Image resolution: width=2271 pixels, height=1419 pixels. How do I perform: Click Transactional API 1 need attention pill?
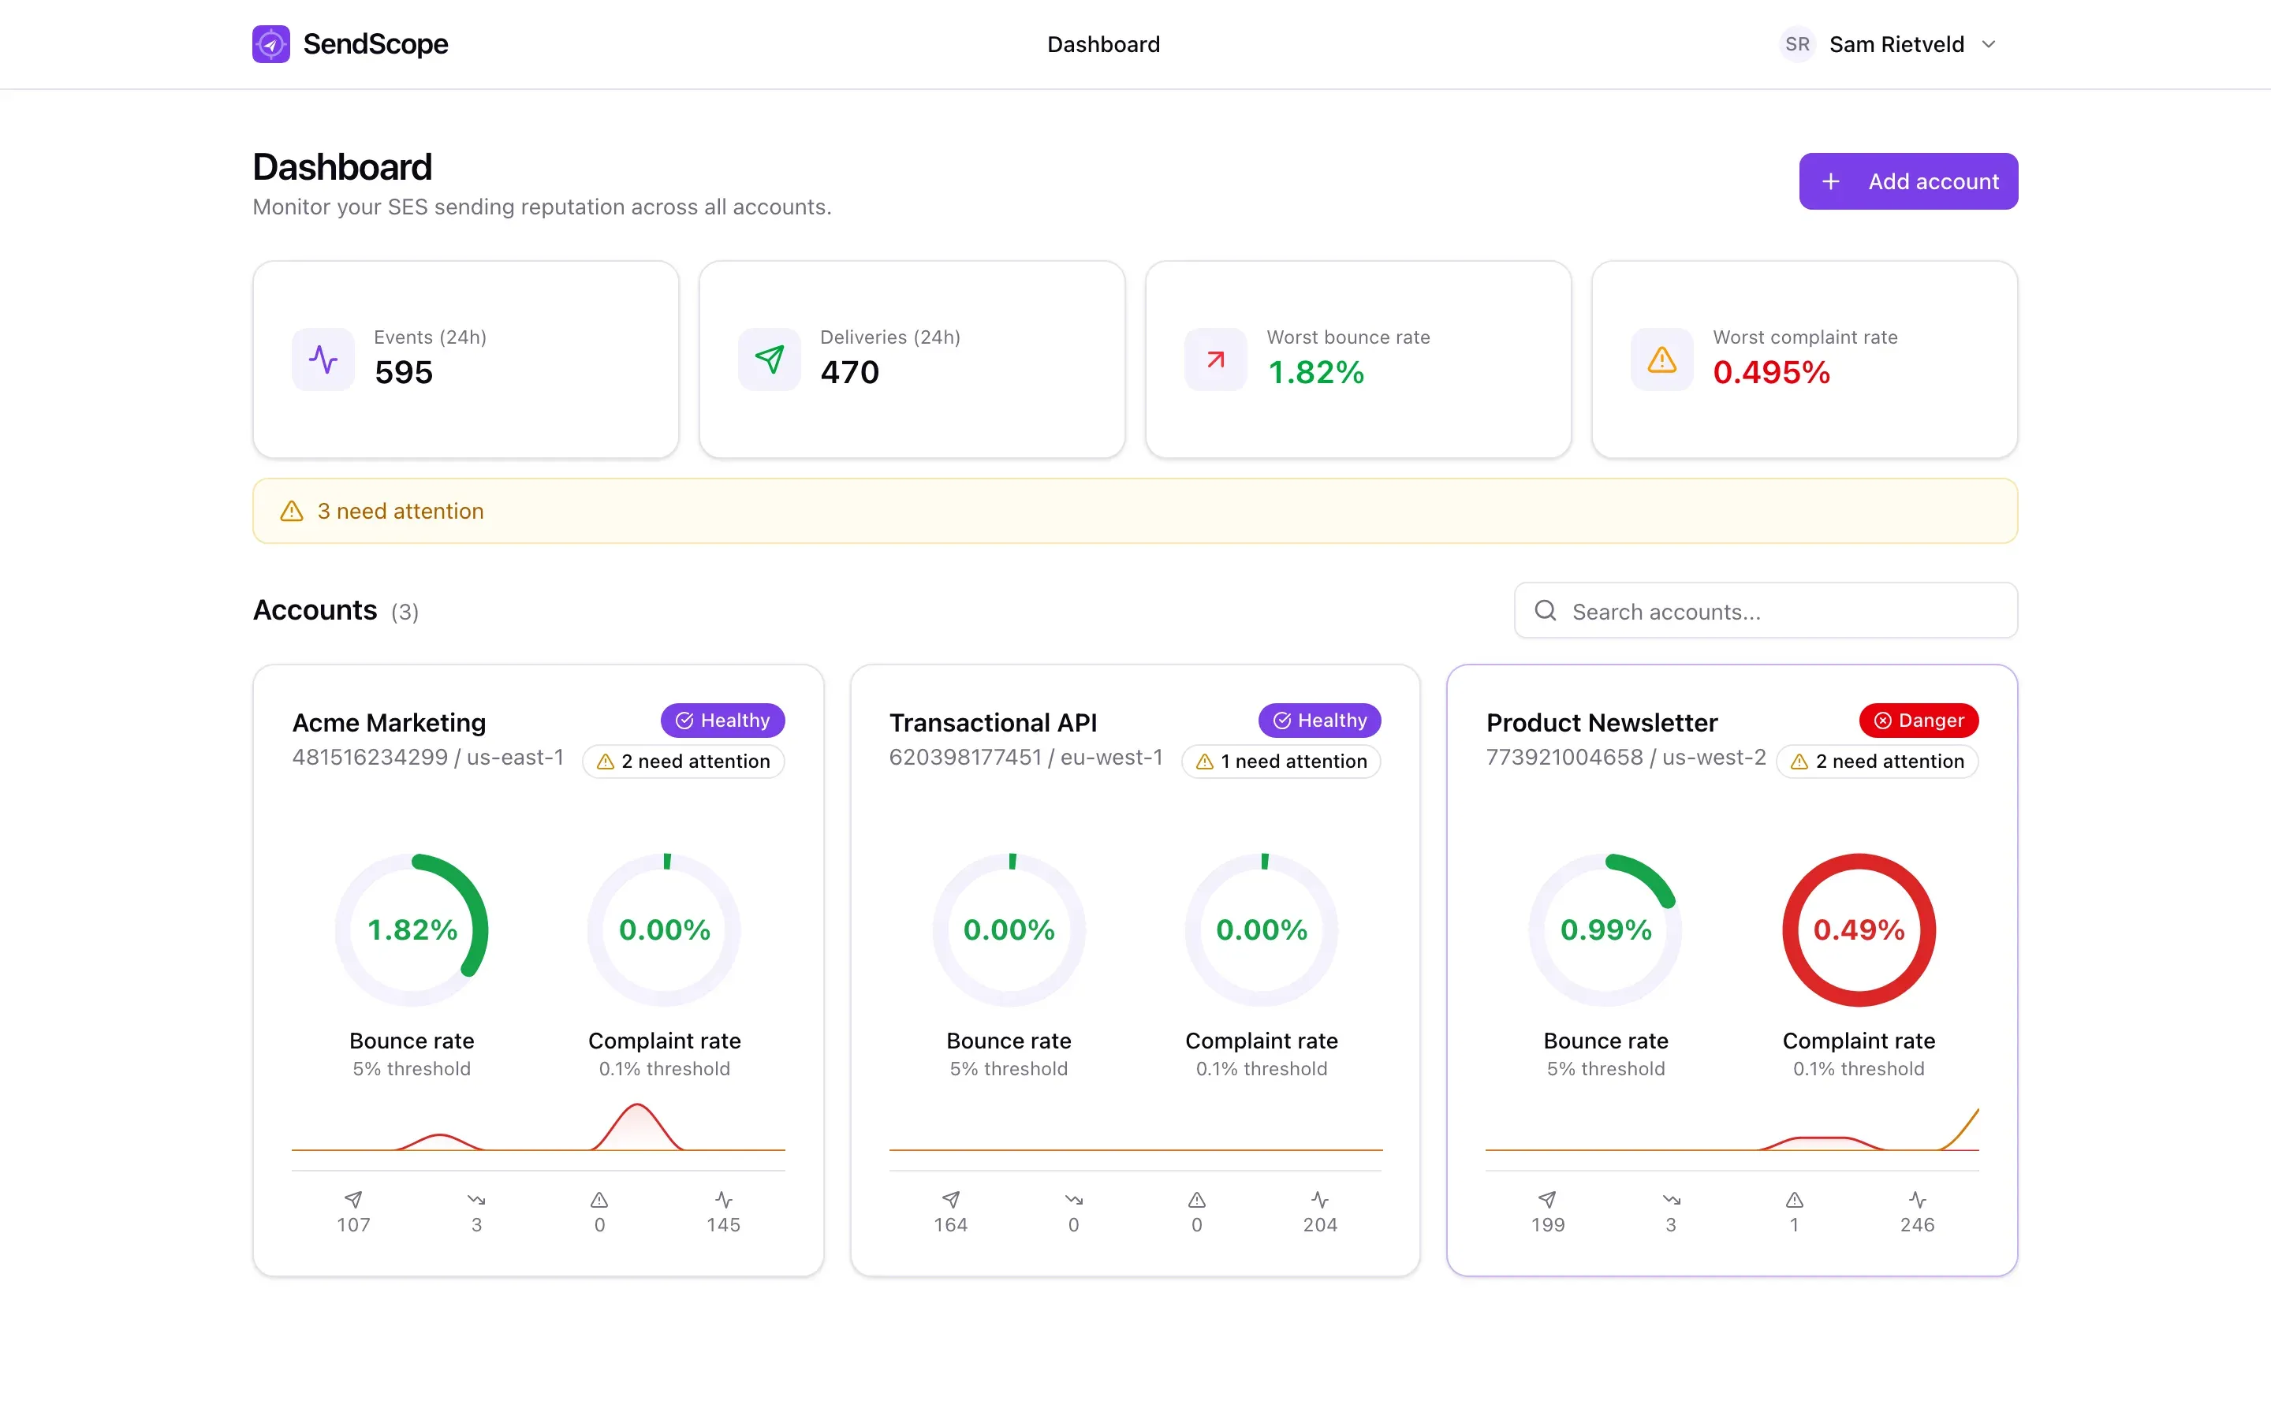[x=1281, y=761]
